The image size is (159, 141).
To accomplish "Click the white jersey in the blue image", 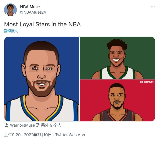I will 42,110.
